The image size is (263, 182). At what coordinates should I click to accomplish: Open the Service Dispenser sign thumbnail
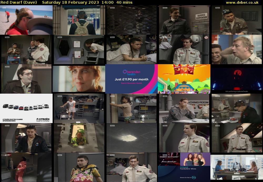click(184, 20)
